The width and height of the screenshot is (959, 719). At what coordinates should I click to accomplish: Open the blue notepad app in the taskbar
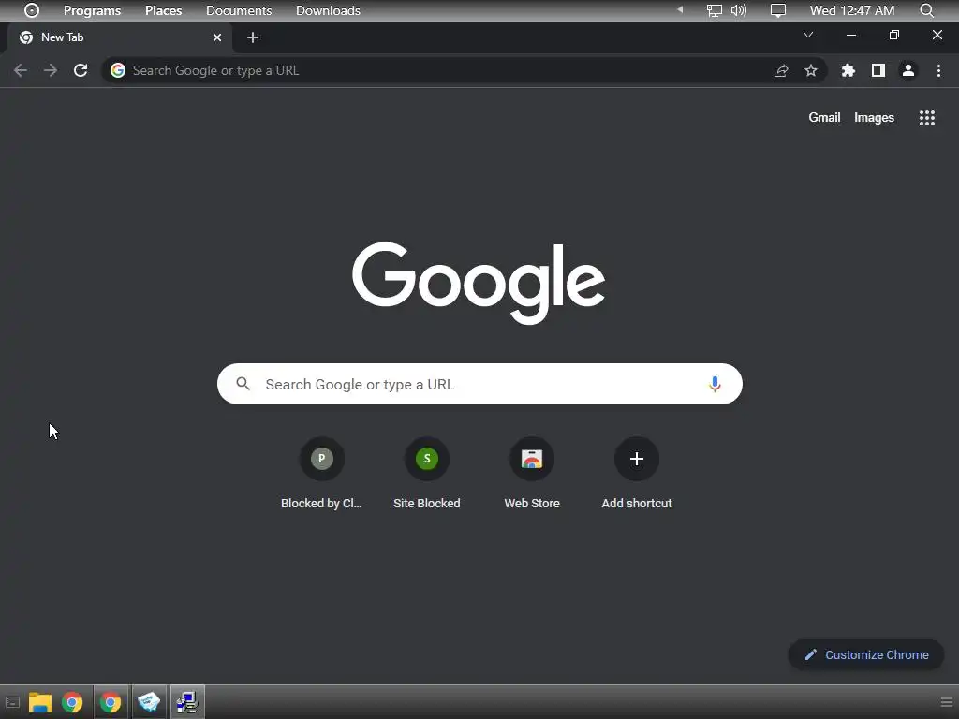point(149,702)
